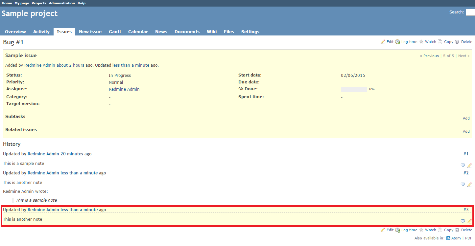Open the News tab

[x=161, y=32]
